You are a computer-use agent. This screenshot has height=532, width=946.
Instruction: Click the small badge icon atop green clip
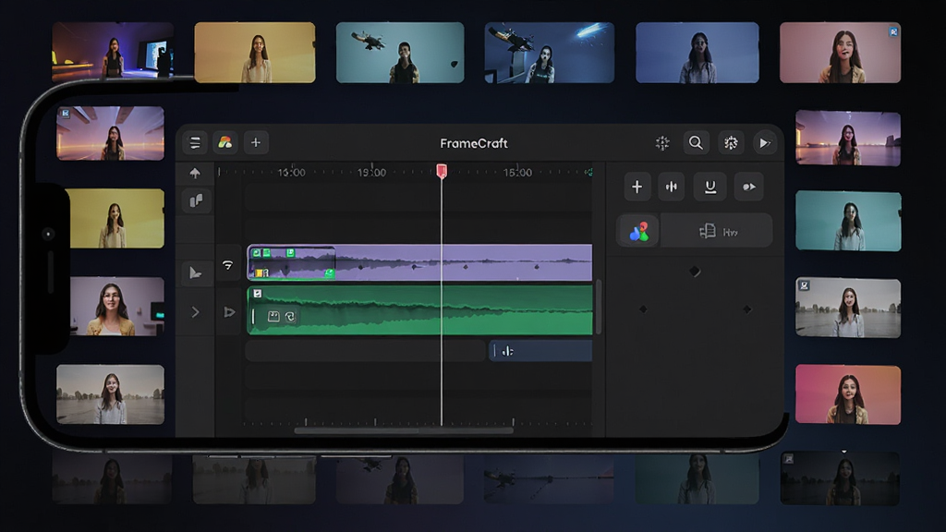click(x=258, y=294)
